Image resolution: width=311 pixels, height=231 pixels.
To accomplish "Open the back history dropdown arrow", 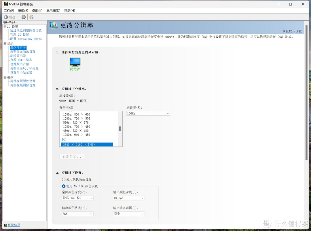I will click(19, 17).
